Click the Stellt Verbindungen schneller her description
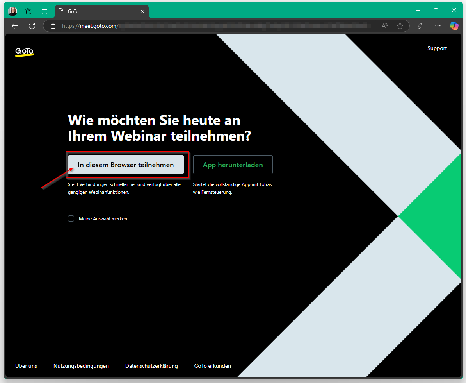This screenshot has width=466, height=383. [124, 188]
